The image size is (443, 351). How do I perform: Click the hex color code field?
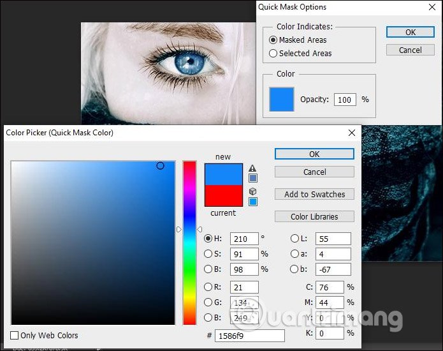[250, 336]
